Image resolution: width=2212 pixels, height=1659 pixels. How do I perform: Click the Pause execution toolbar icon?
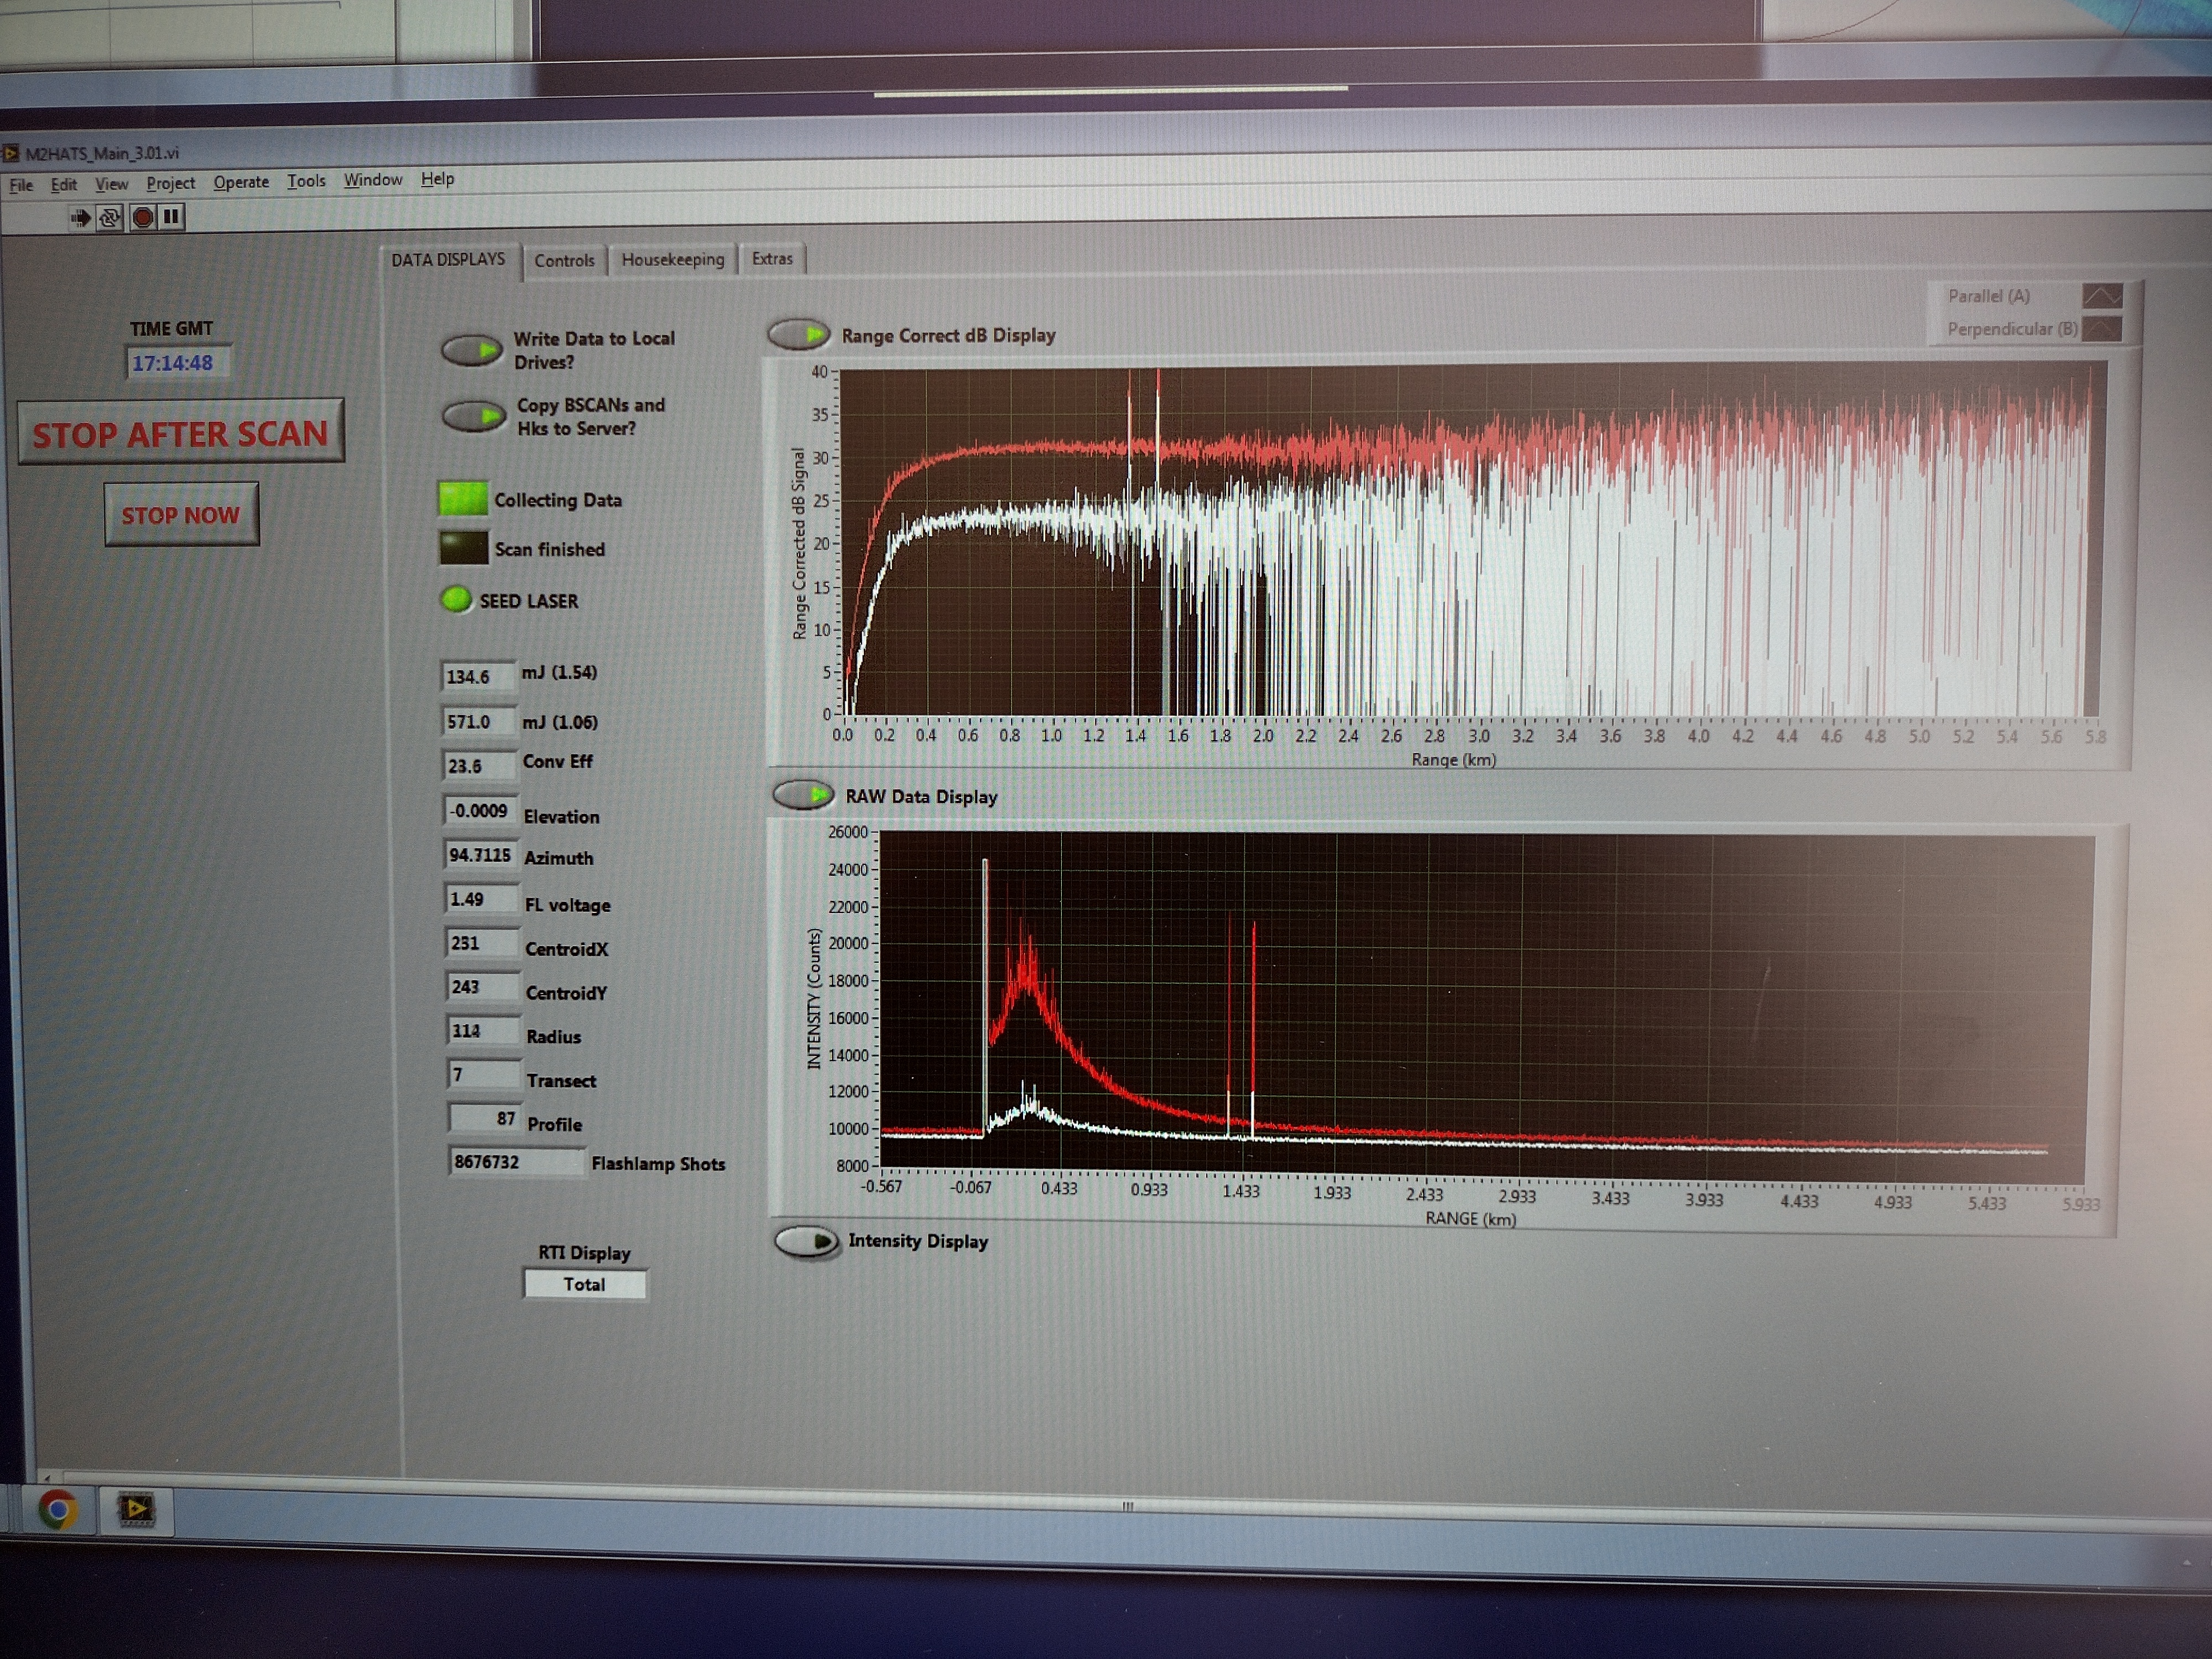172,216
